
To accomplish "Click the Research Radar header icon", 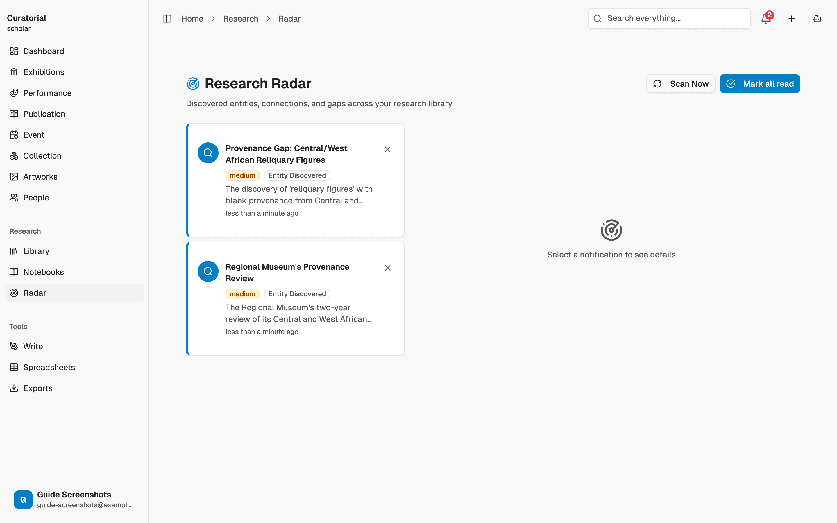I will click(193, 84).
